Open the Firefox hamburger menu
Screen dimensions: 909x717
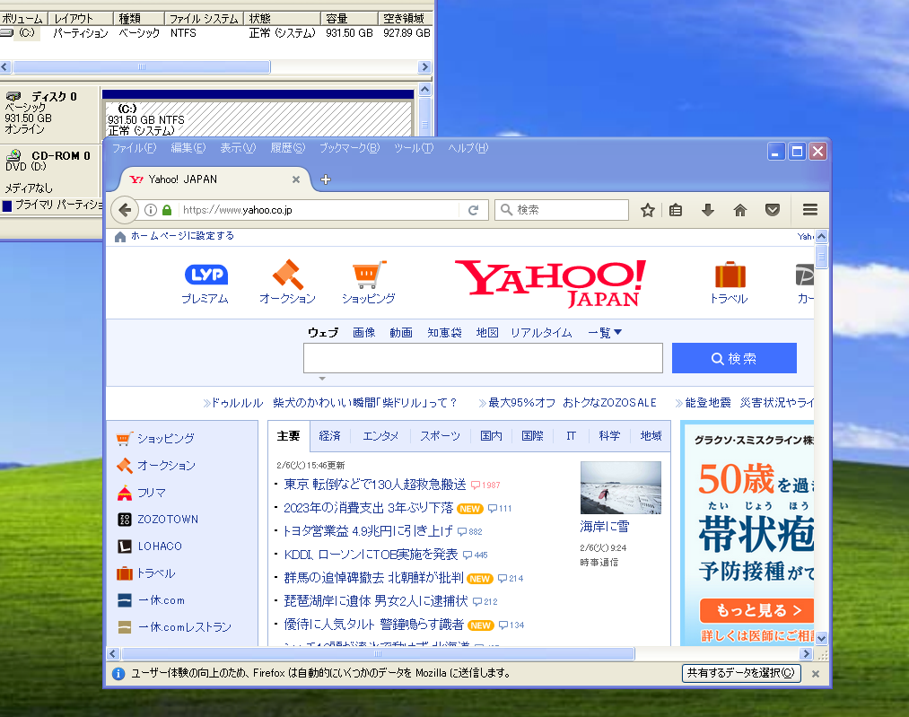click(x=810, y=210)
